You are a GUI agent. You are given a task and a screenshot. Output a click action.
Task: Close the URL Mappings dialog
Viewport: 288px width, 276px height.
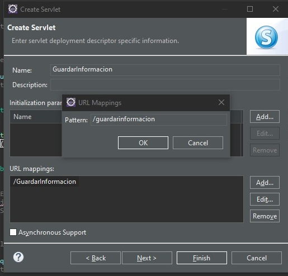[x=221, y=102]
